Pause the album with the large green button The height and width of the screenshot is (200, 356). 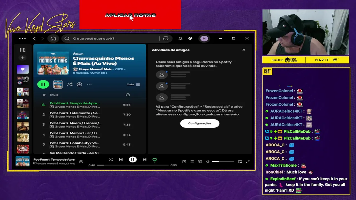coord(43,84)
